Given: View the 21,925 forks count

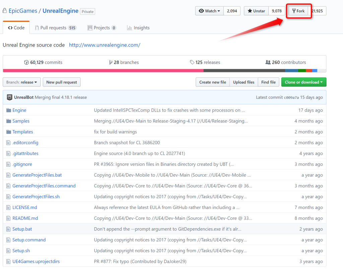Looking at the screenshot, I should coord(318,11).
